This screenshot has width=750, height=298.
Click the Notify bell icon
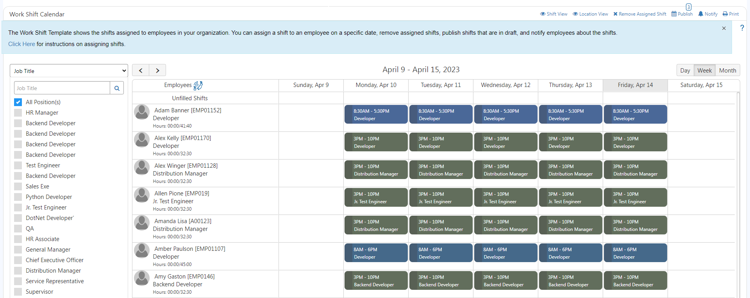(x=701, y=14)
